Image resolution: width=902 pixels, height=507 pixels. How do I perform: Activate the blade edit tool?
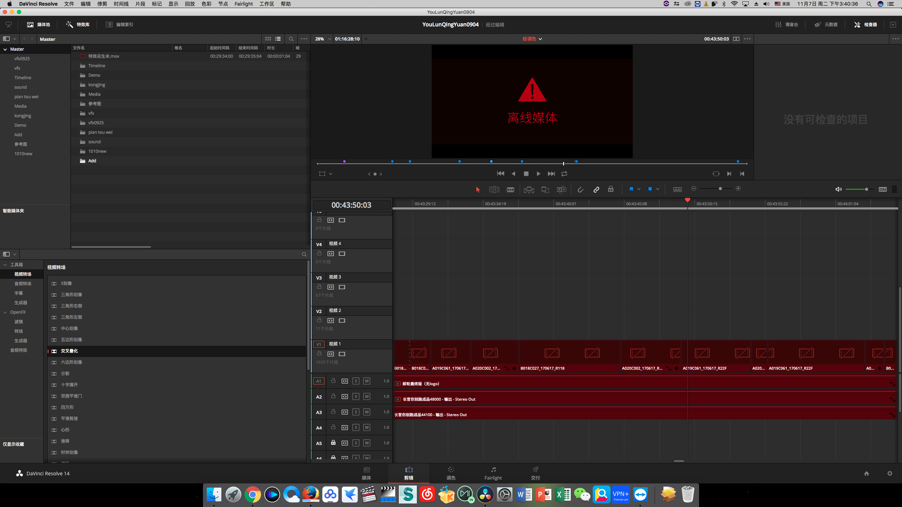[510, 189]
